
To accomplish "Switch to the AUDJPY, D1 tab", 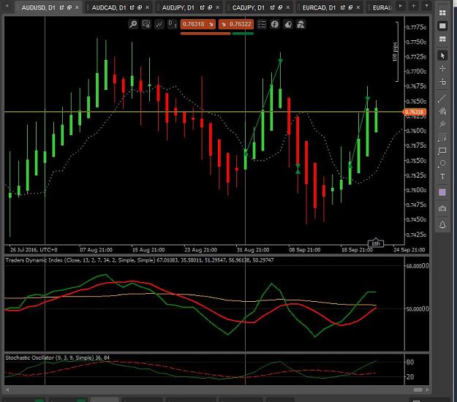I will pyautogui.click(x=178, y=8).
